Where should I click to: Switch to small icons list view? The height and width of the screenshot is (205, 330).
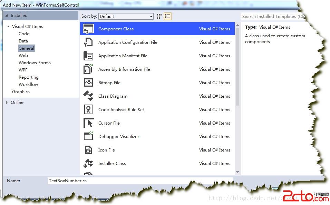[168, 16]
